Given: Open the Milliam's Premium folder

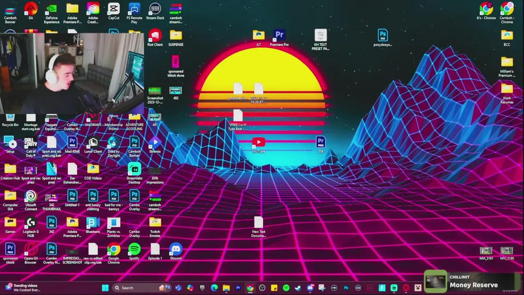Looking at the screenshot, I should click(507, 66).
